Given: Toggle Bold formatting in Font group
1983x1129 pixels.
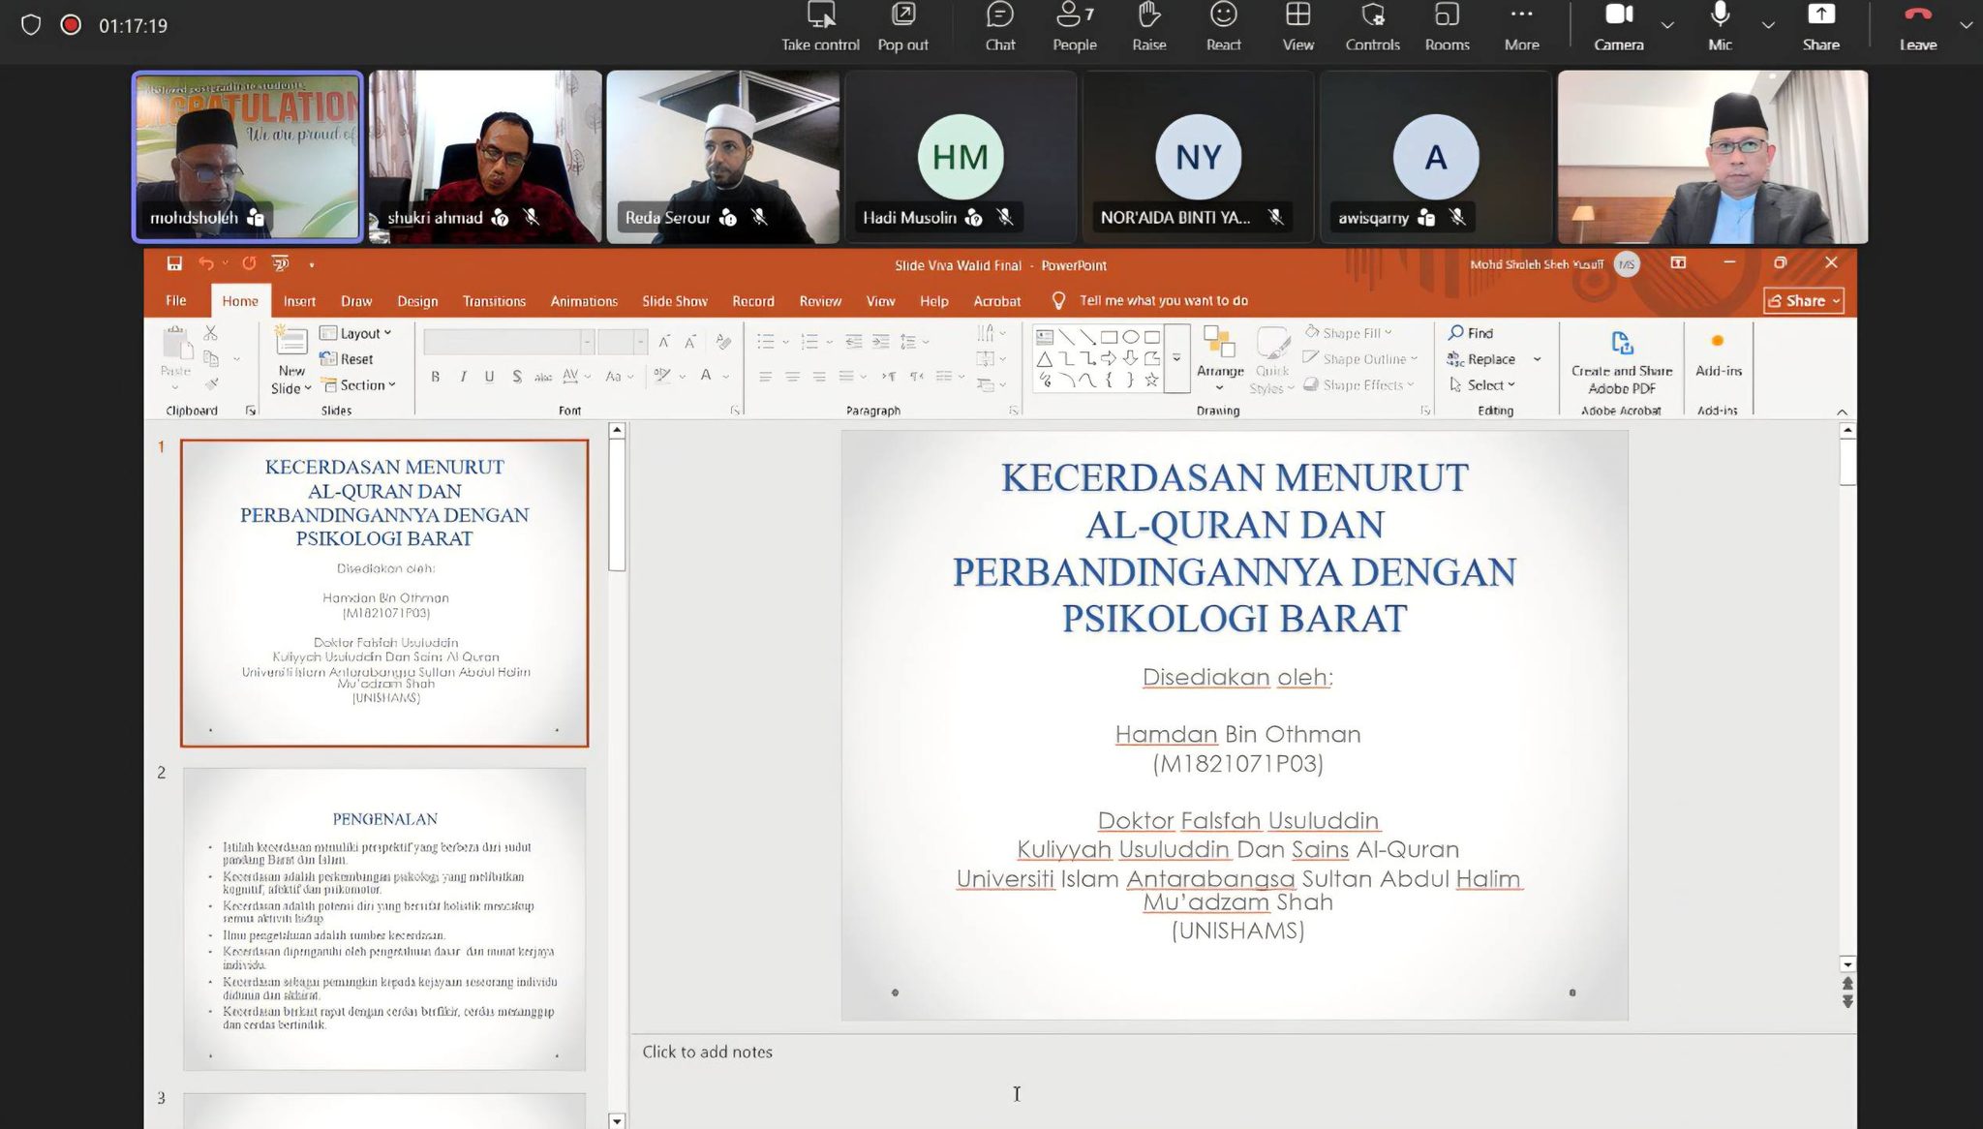Looking at the screenshot, I should tap(436, 377).
